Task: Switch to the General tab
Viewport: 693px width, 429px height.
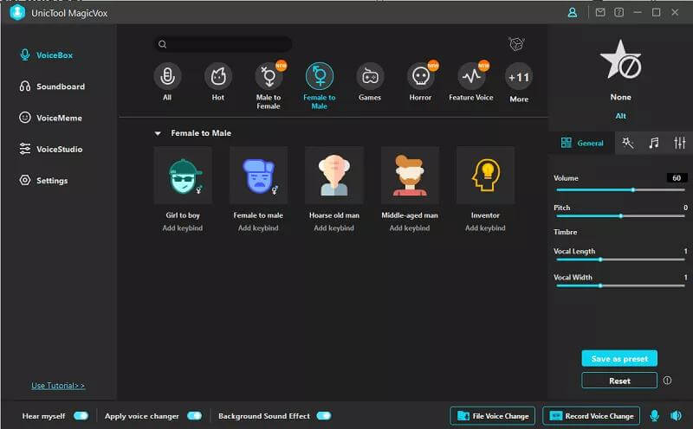Action: [582, 143]
